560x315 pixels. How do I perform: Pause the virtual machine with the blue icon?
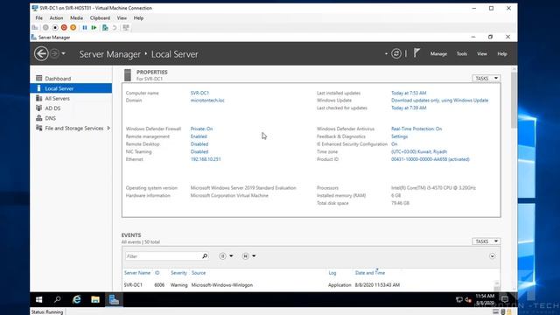point(85,27)
